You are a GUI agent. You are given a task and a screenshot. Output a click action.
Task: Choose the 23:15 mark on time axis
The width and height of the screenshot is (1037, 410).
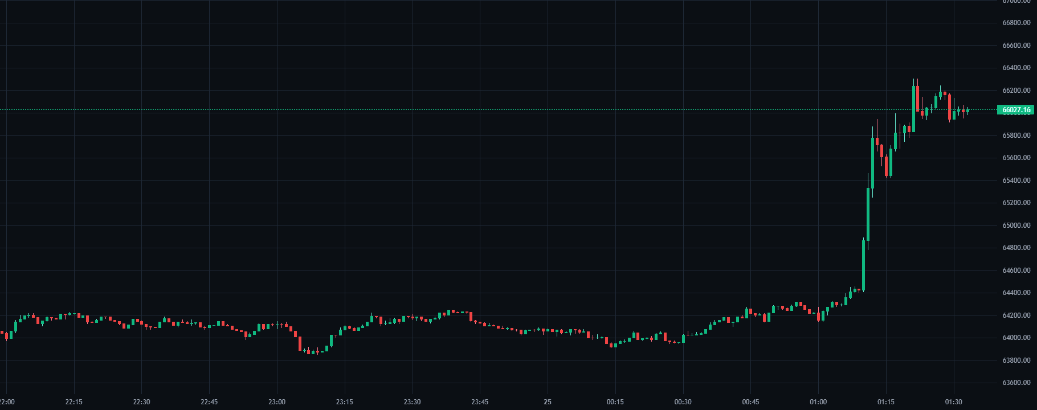click(345, 402)
